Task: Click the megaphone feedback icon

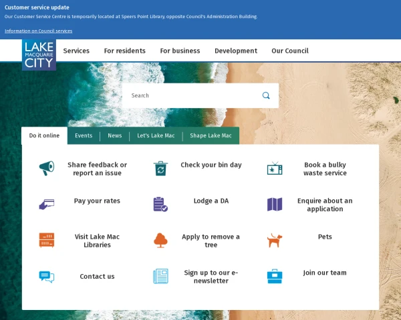Action: tap(46, 169)
